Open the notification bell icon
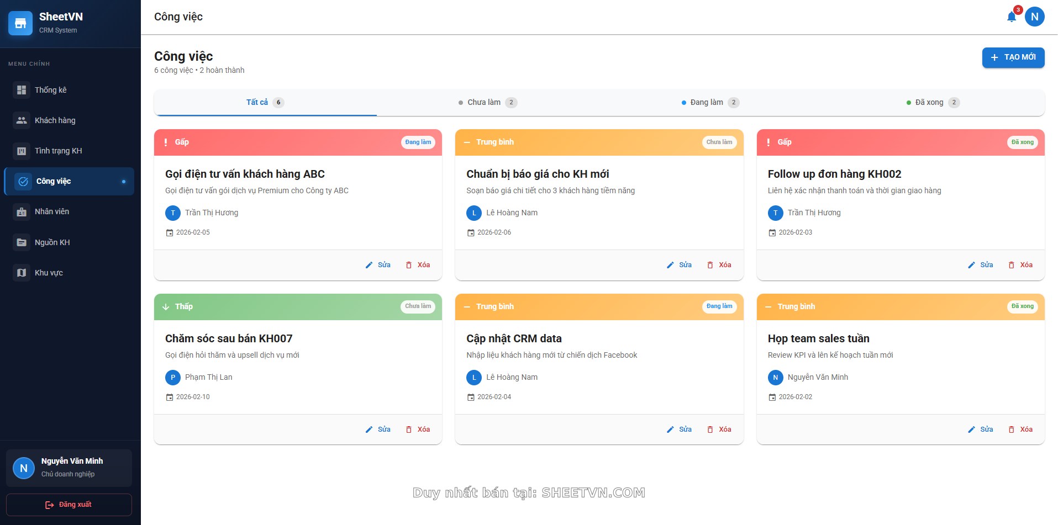1058x525 pixels. point(1011,17)
